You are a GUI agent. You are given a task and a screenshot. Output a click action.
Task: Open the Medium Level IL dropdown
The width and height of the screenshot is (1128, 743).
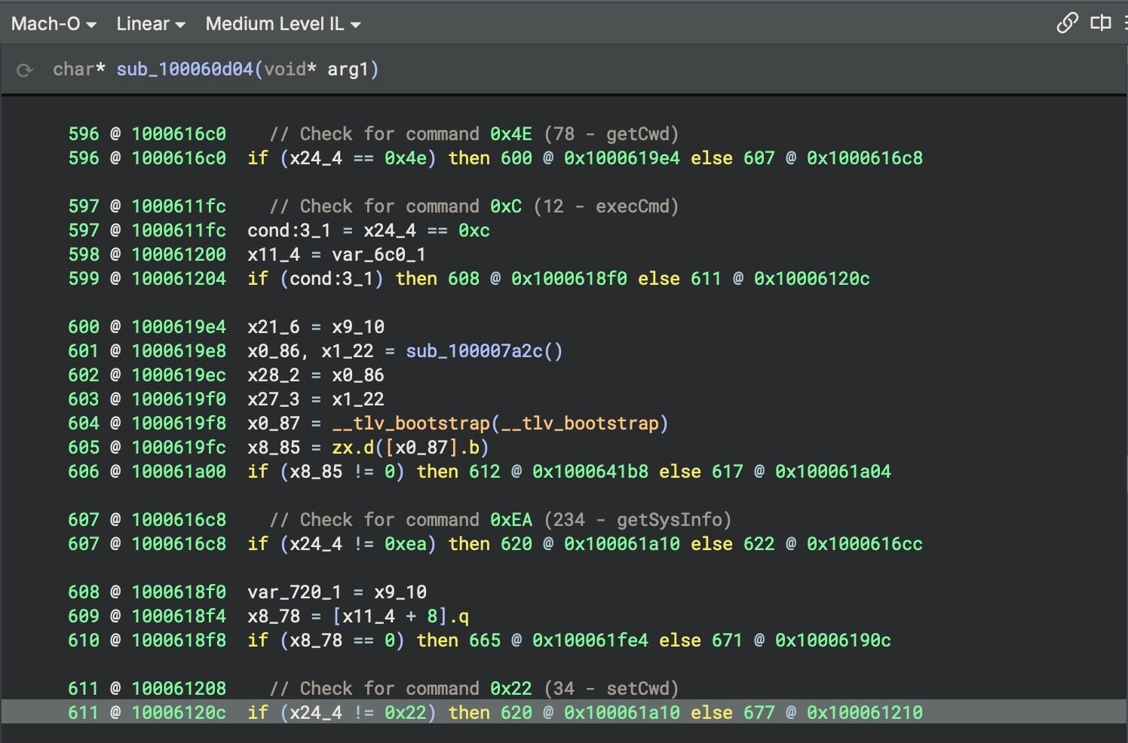click(283, 24)
